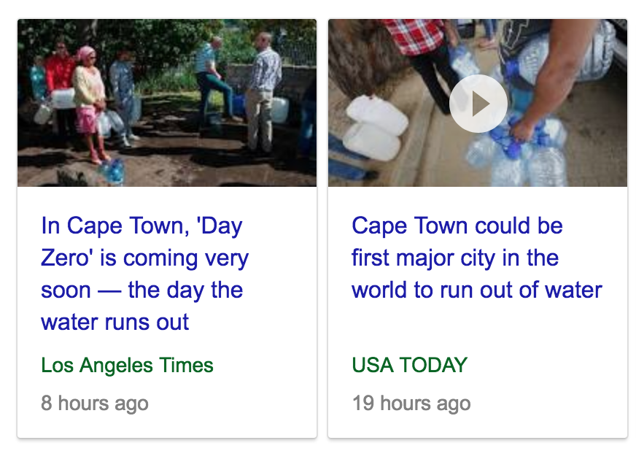Open the 'Day Zero' is coming headline

pos(145,274)
